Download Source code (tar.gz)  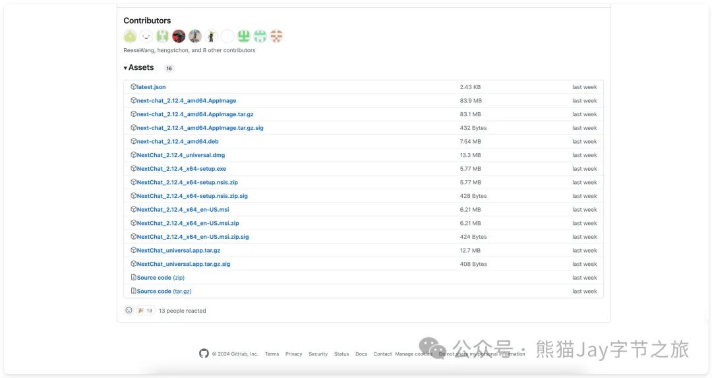tap(164, 292)
